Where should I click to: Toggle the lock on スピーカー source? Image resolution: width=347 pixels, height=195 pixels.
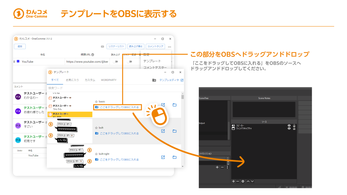coord(294,126)
